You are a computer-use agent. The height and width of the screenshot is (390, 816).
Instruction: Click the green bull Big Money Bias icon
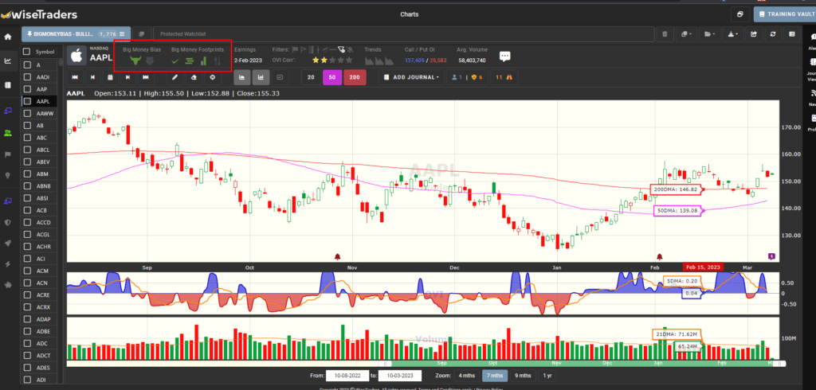coord(135,60)
